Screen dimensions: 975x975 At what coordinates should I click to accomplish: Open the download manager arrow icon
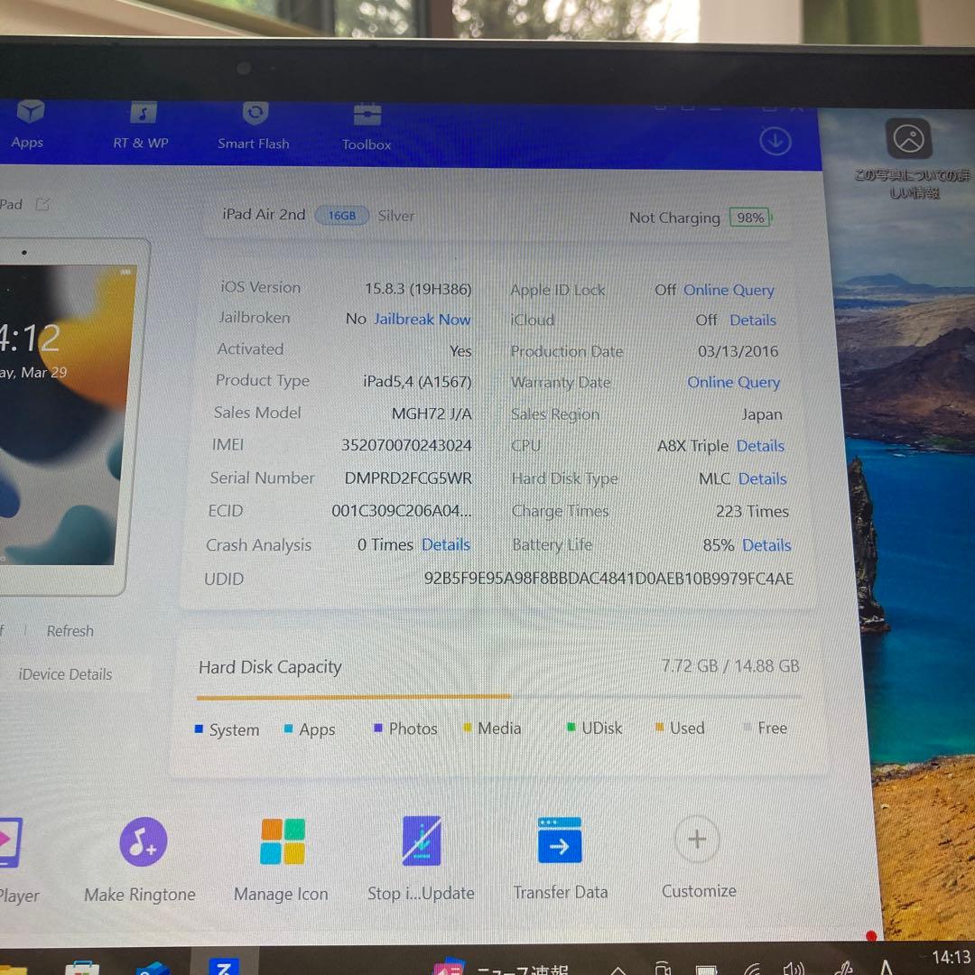coord(775,140)
